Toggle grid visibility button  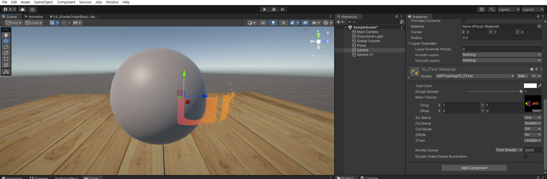[52, 23]
